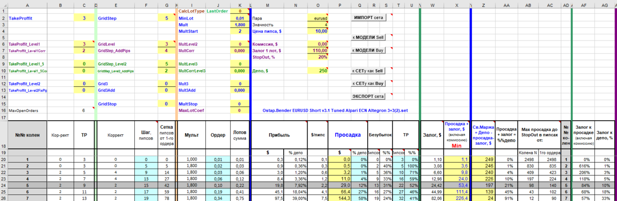Select the eurusd pair cell
Screen dimensions: 617x201
[318, 18]
